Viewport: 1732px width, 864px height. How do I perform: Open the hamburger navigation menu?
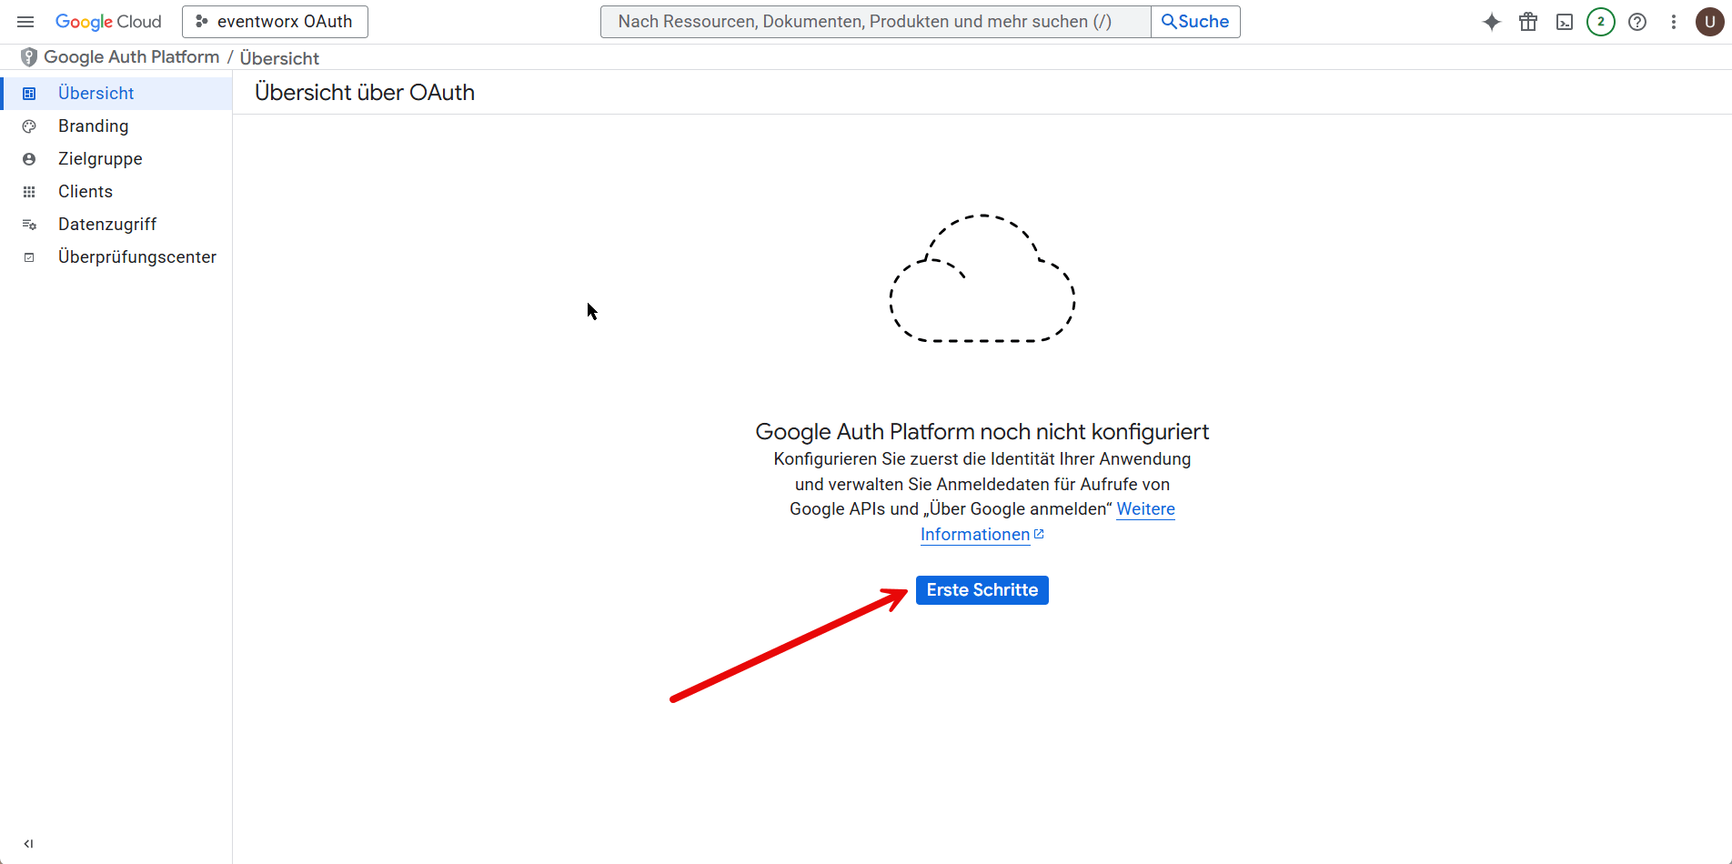coord(25,22)
